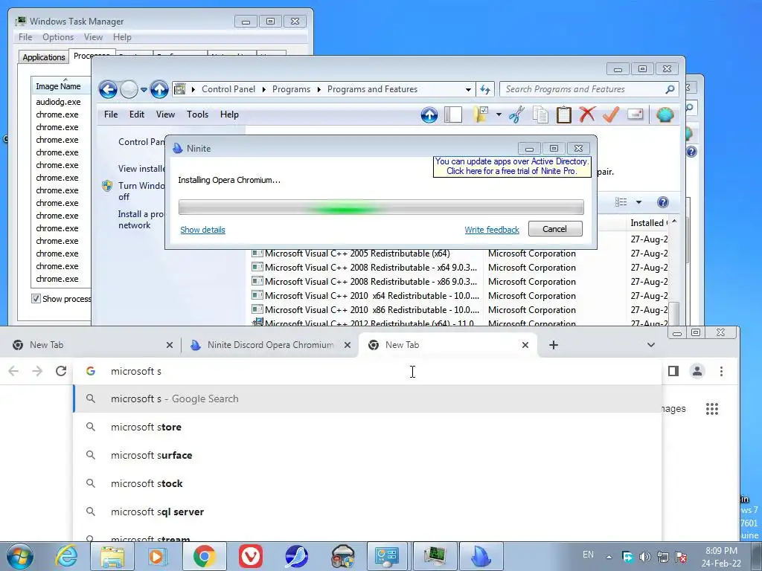This screenshot has width=762, height=571.
Task: Select the microsoft store suggestion
Action: click(368, 428)
